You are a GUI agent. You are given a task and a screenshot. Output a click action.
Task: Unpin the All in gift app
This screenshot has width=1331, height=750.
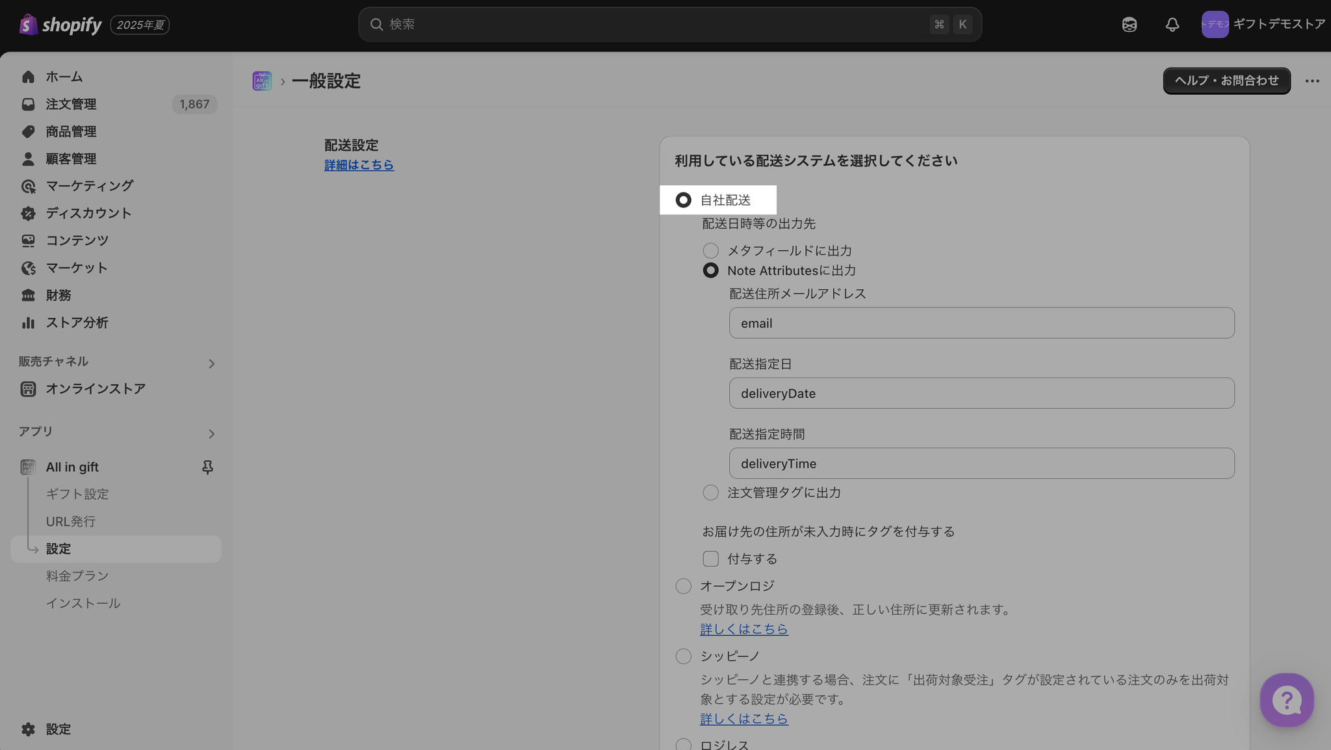[207, 467]
